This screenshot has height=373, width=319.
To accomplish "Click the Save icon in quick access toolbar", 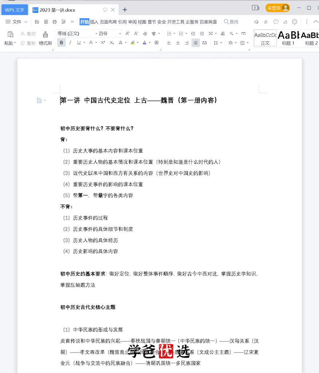I will [x=37, y=22].
